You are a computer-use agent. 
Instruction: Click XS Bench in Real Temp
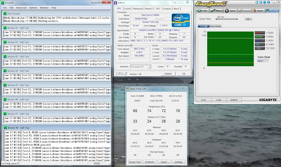tap(149, 162)
